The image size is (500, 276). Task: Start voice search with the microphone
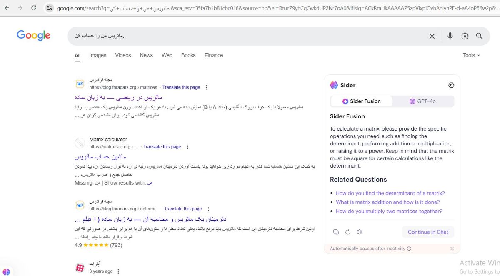[450, 36]
